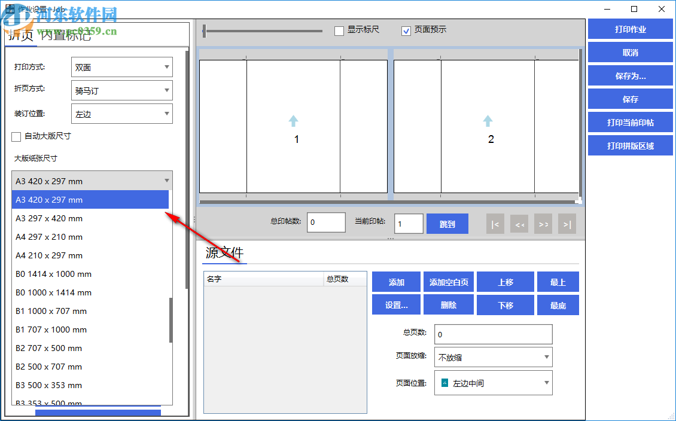Viewport: 676px width, 421px height.
Task: Click 跳到 button
Action: tap(447, 224)
